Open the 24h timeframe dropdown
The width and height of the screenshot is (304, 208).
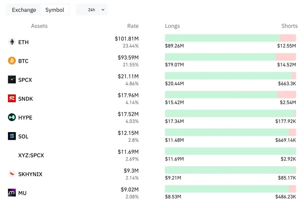pyautogui.click(x=92, y=10)
